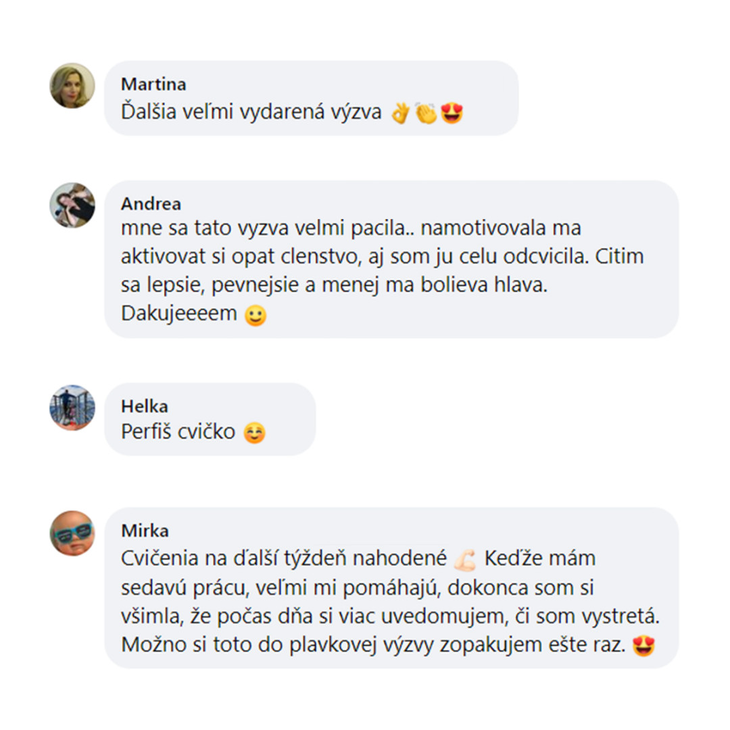
Task: Click the Dakujeeeem word in Andrea's comment
Action: [x=179, y=314]
